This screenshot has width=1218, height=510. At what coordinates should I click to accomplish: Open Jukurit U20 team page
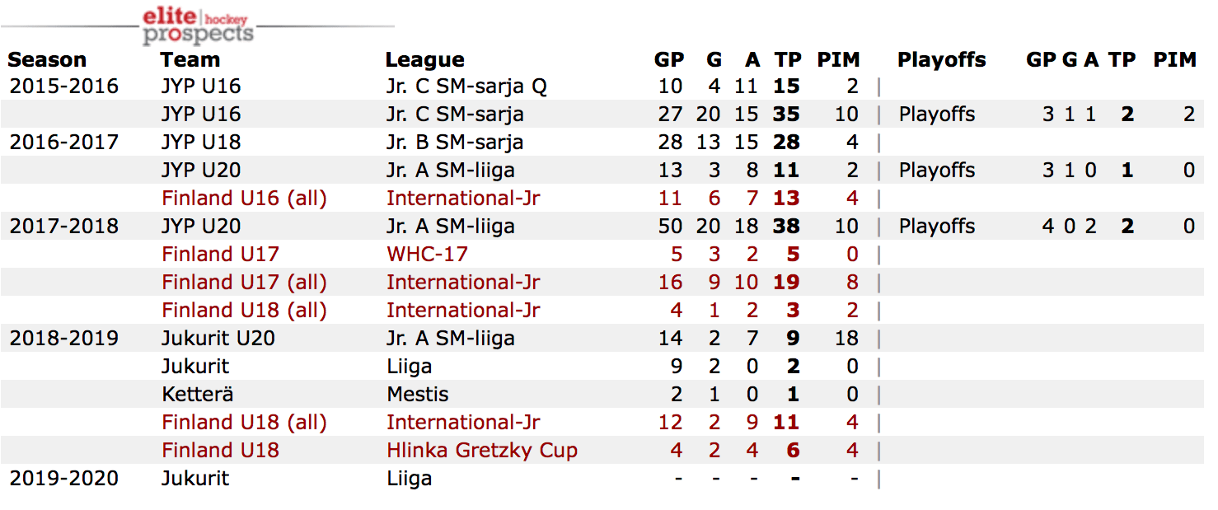(218, 339)
